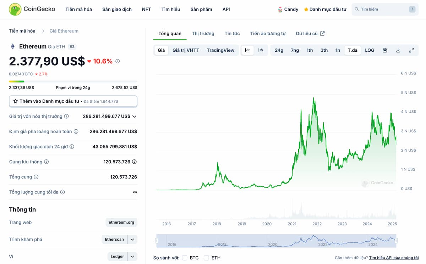Select 1th time range
The image size is (426, 264).
tap(310, 50)
